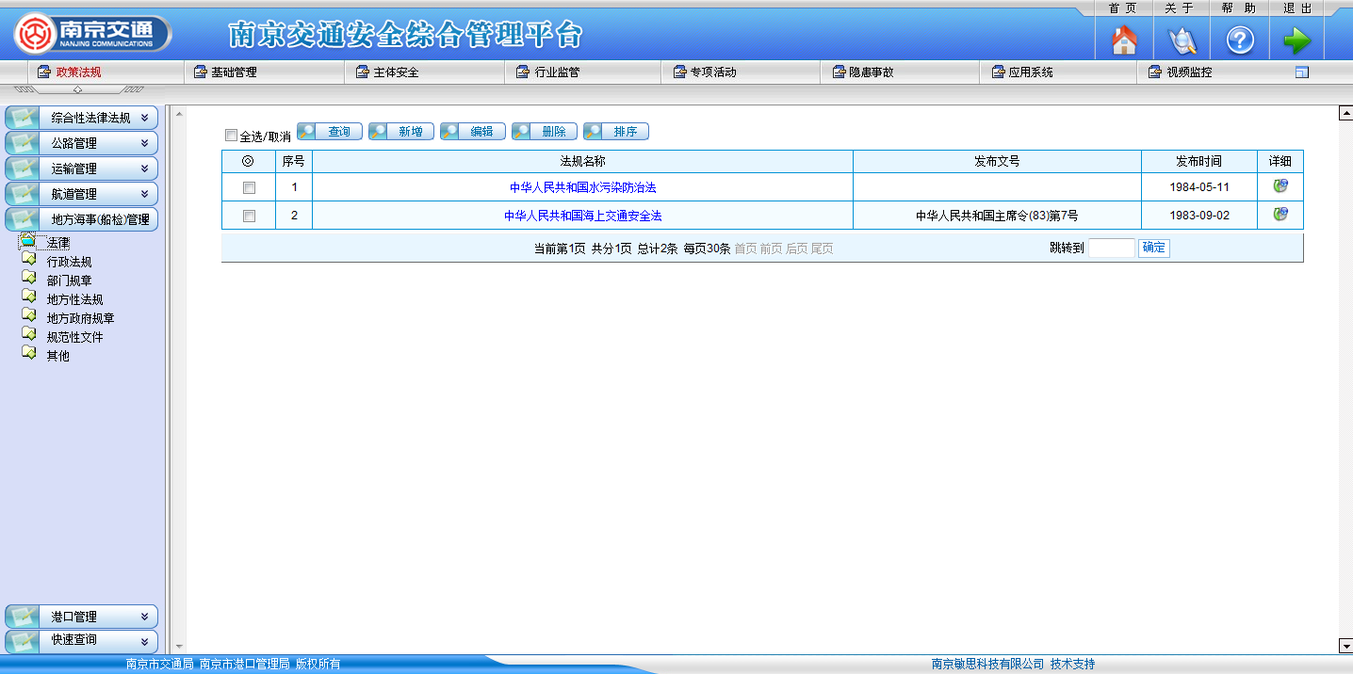The width and height of the screenshot is (1353, 674).
Task: Expand the 快速查询 sidebar section
Action: [x=82, y=640]
